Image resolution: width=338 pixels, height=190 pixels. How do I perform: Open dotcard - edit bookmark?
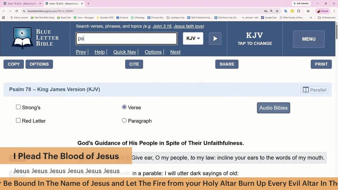pyautogui.click(x=250, y=18)
